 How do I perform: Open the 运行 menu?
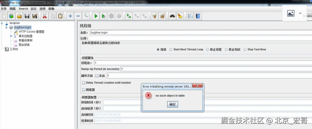[34, 9]
